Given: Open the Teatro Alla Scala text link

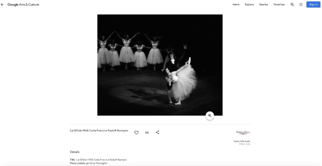Looking at the screenshot, I should click(241, 141).
